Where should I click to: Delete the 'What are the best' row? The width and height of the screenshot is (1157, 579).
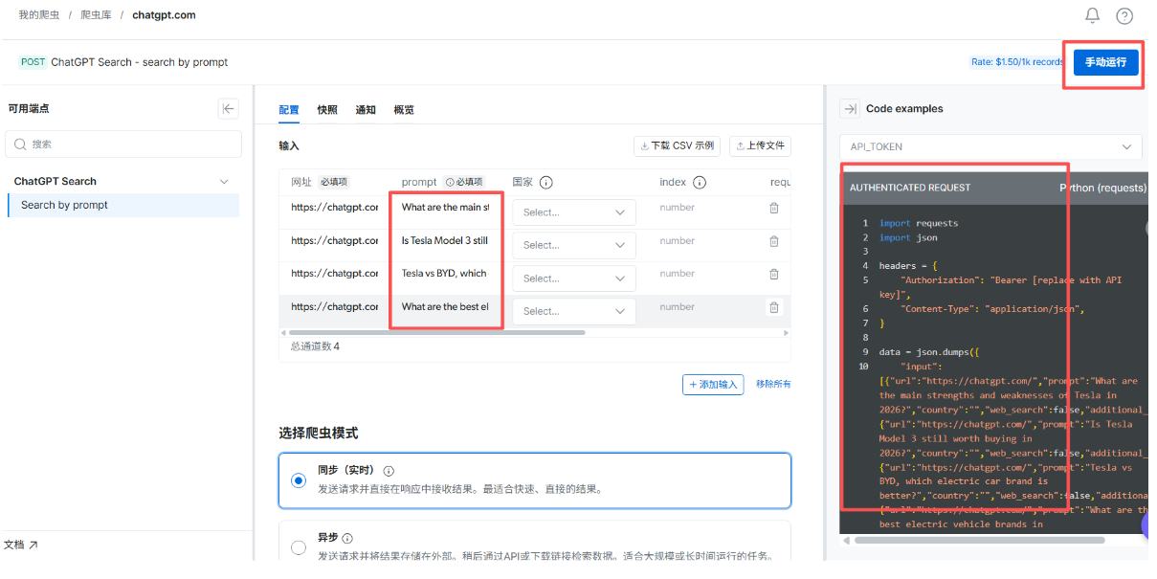point(774,307)
